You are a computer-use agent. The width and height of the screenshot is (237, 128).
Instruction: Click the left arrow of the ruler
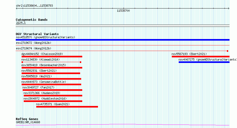(17, 8)
